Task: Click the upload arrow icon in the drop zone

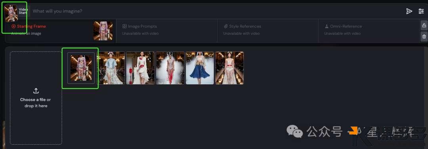Action: point(36,91)
